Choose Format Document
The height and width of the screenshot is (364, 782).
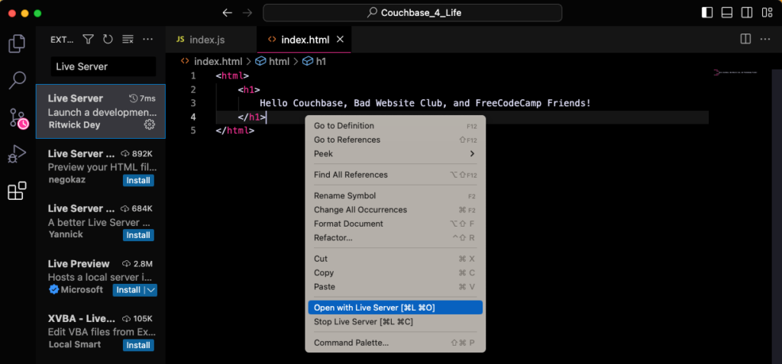pos(395,224)
